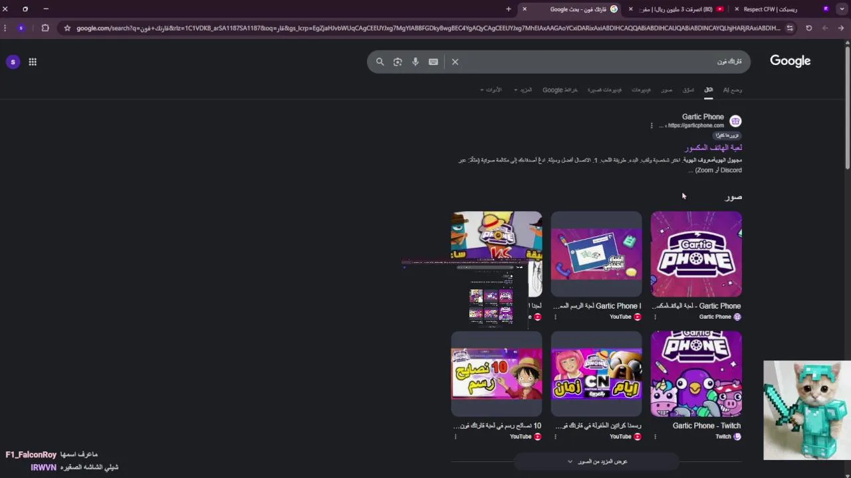Click the address bar URL
Image resolution: width=851 pixels, height=478 pixels.
pyautogui.click(x=428, y=28)
